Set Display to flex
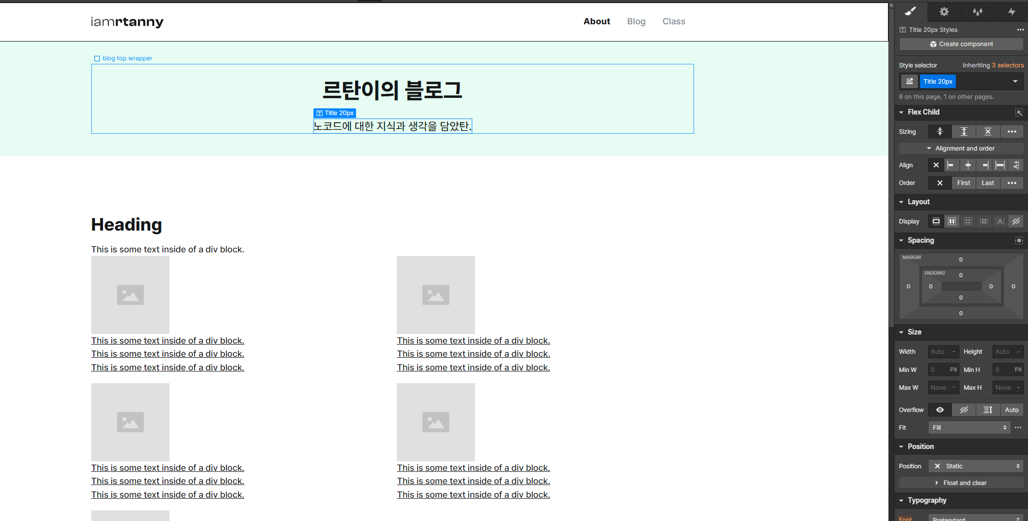 pyautogui.click(x=952, y=221)
